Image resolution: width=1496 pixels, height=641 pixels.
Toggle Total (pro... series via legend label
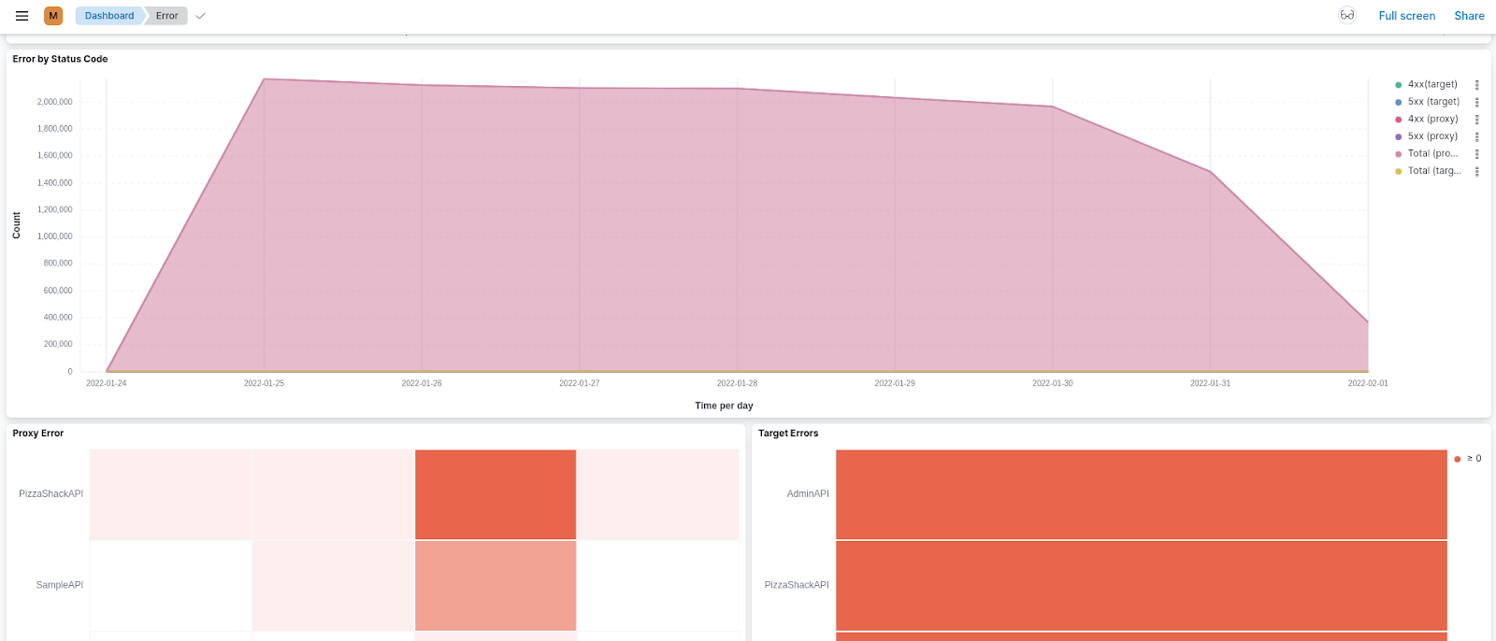coord(1432,153)
